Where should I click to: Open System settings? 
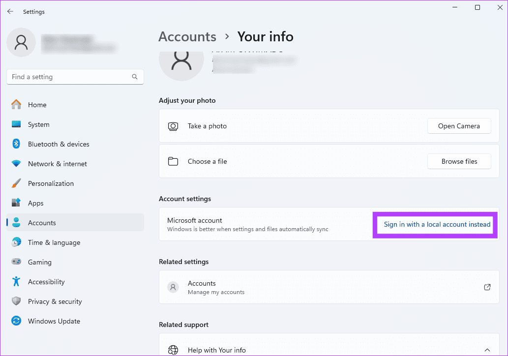point(38,124)
